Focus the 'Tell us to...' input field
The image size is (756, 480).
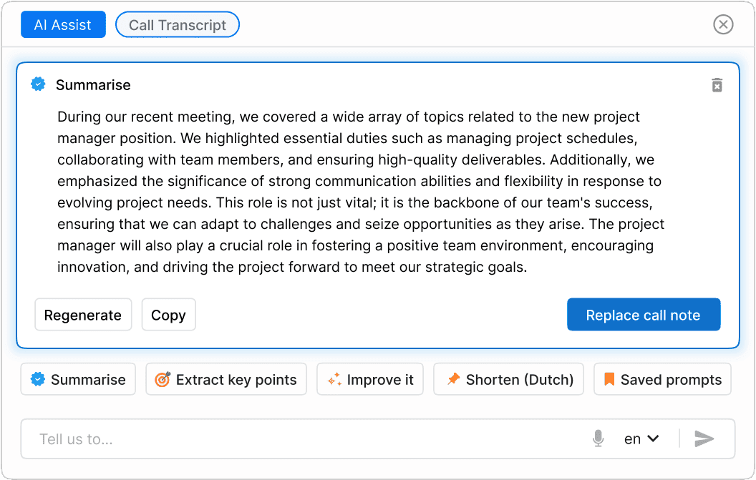(301, 439)
